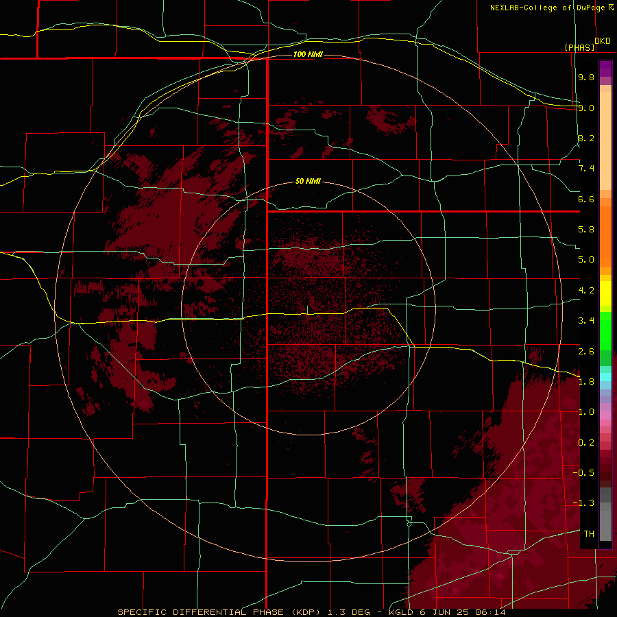
Task: Click the 06:14 time in the caption
Action: click(x=490, y=612)
